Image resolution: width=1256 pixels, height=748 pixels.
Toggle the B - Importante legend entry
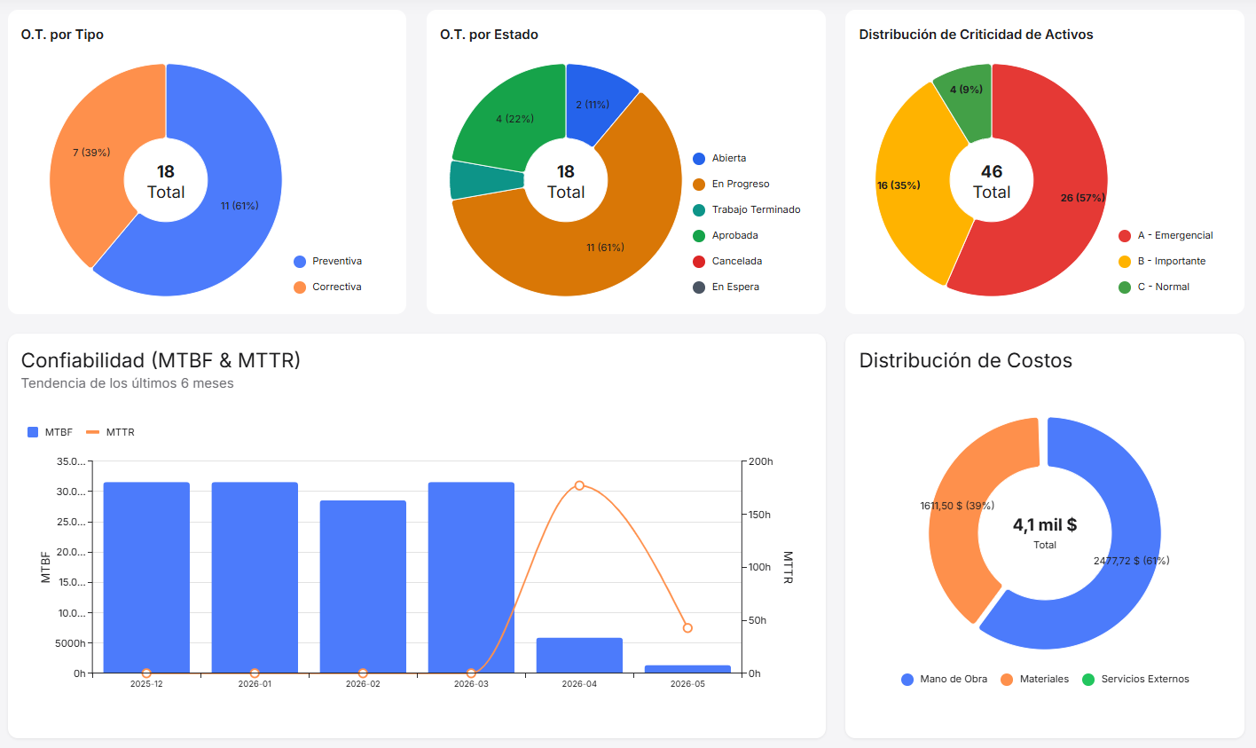[x=1162, y=261]
